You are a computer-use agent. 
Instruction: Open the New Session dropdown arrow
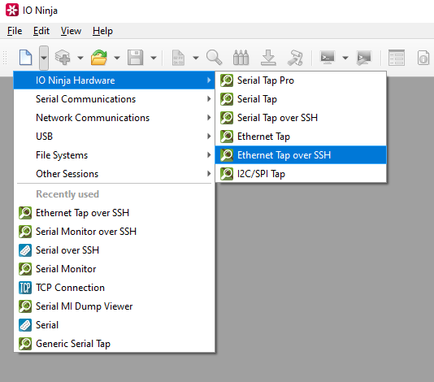(x=44, y=58)
